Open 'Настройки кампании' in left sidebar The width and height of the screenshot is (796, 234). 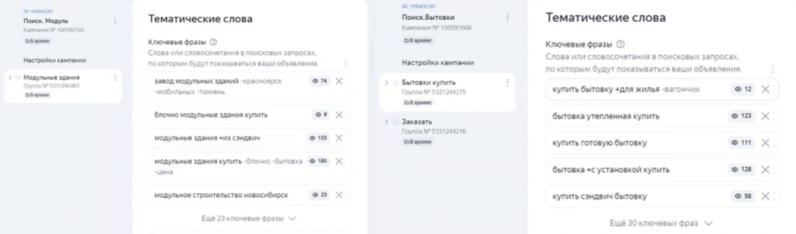click(55, 60)
